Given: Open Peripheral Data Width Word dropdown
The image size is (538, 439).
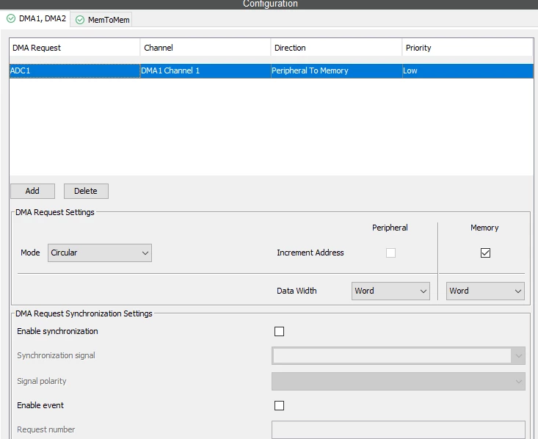Looking at the screenshot, I should click(x=390, y=291).
